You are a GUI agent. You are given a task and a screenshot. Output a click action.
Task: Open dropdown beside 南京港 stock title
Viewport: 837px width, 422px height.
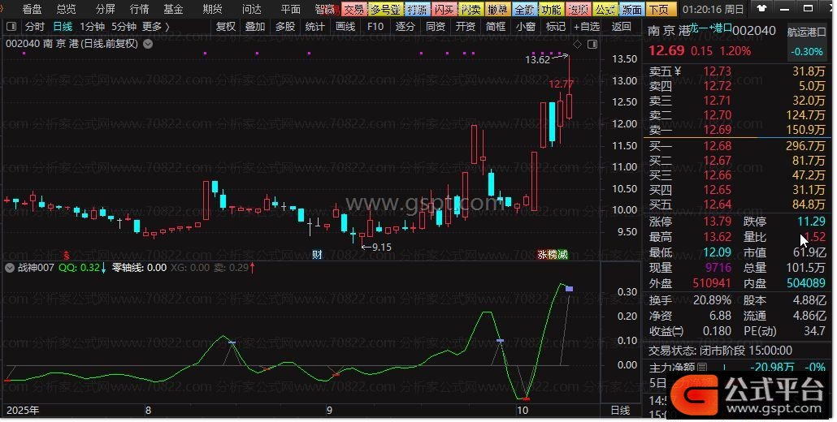147,44
